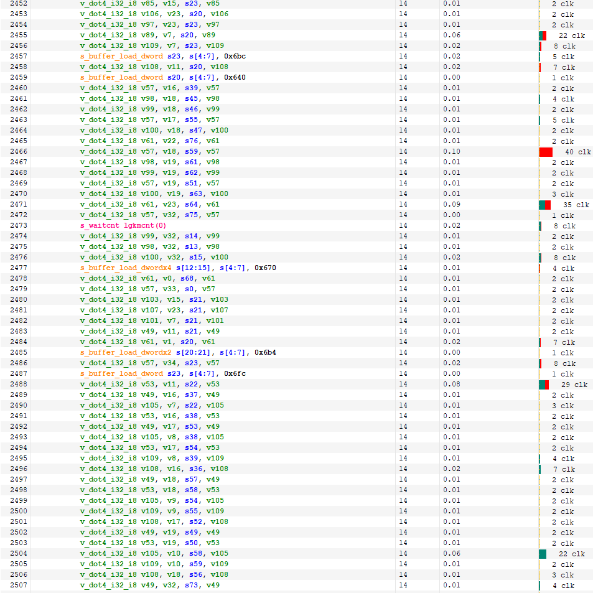Viewport: 593px width, 593px height.
Task: Click line 2486 v_dot4_i32_i8 v57, v34, s23
Action: coord(149,363)
